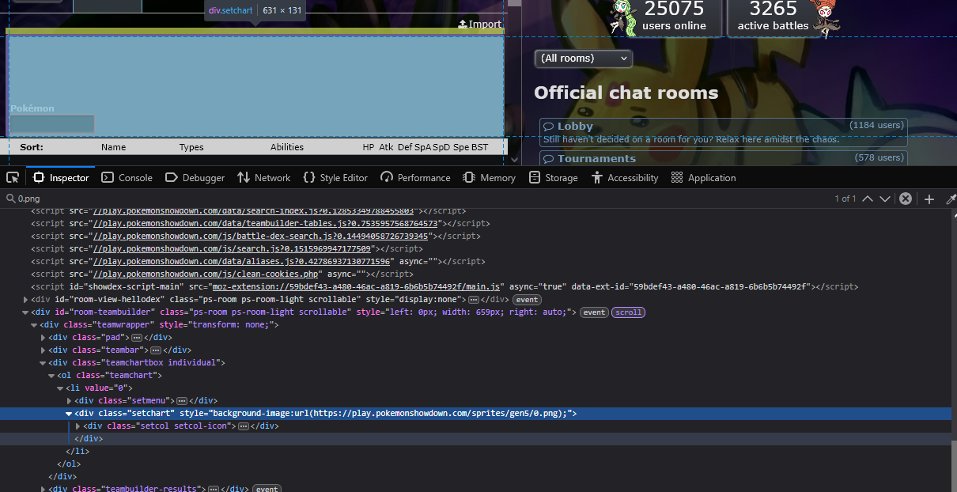Jump to previous search result arrow

868,199
